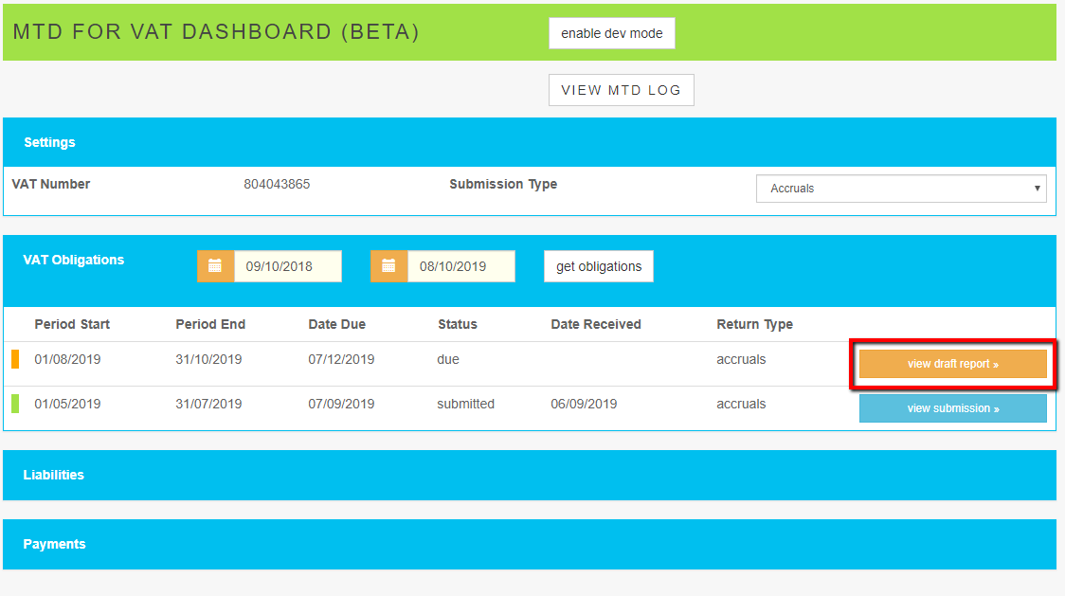Click view draft report button

tap(952, 364)
